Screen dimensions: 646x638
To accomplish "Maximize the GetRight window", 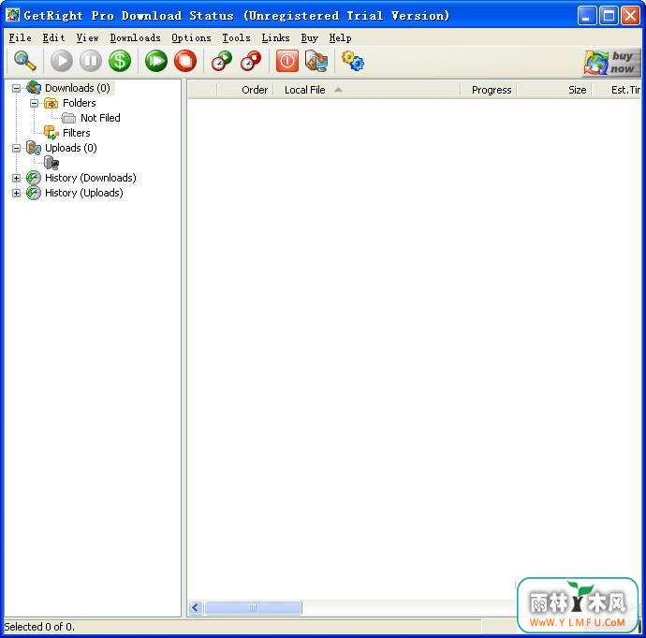I will pyautogui.click(x=609, y=16).
